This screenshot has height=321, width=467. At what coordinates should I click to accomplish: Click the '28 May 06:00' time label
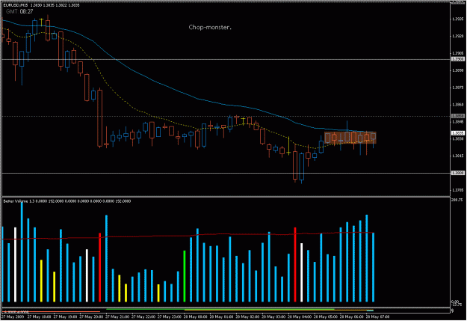tap(351, 317)
